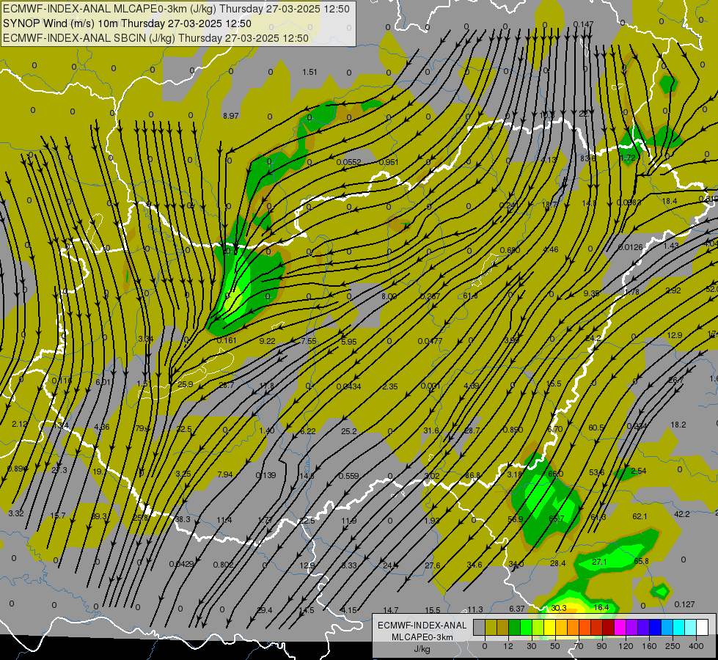Viewport: 718px width, 660px height.
Task: Click the map value '9.22'
Action: 268,341
